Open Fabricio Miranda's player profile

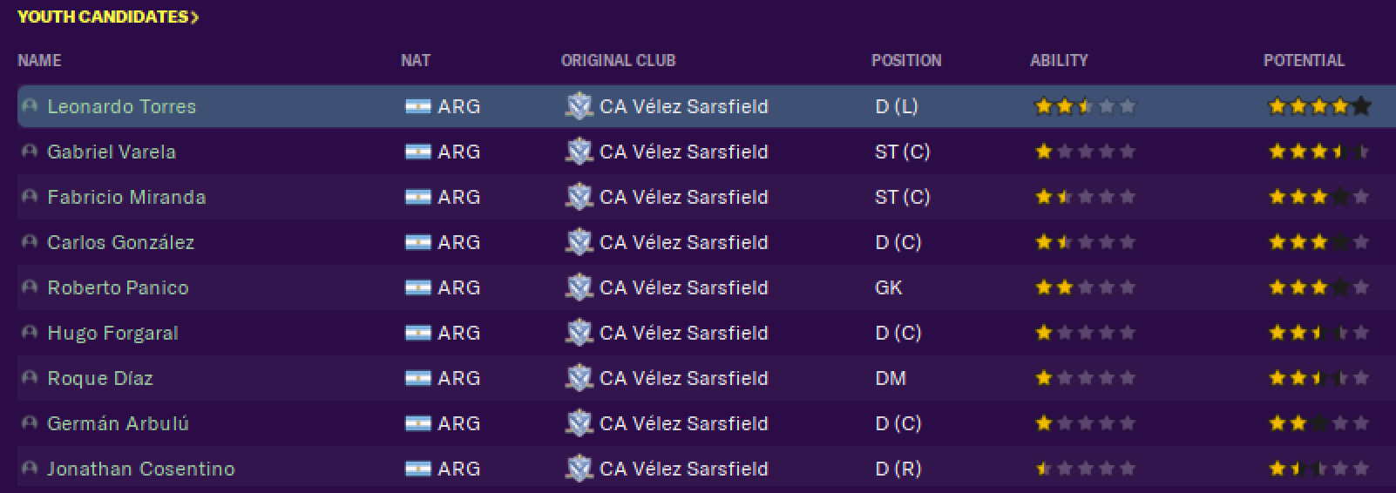pyautogui.click(x=126, y=197)
